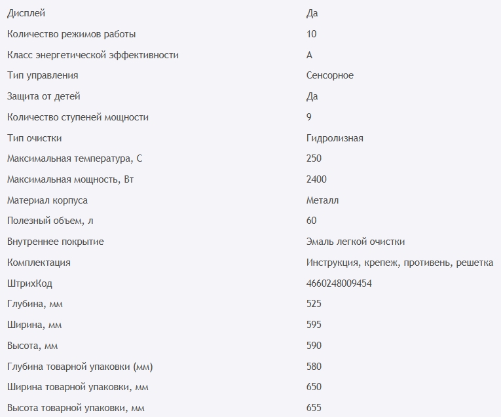501x417 pixels.
Task: Click the 'Класс энергетической эффективности' row label
Action: (92, 55)
